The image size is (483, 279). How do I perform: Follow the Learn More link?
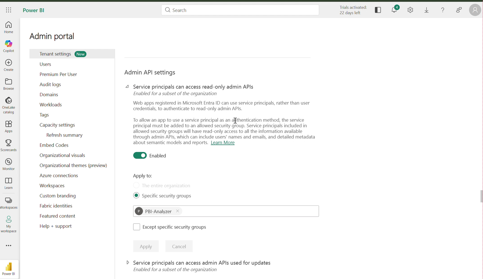click(222, 142)
